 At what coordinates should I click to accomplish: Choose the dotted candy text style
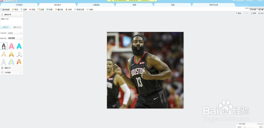pyautogui.click(x=4, y=54)
